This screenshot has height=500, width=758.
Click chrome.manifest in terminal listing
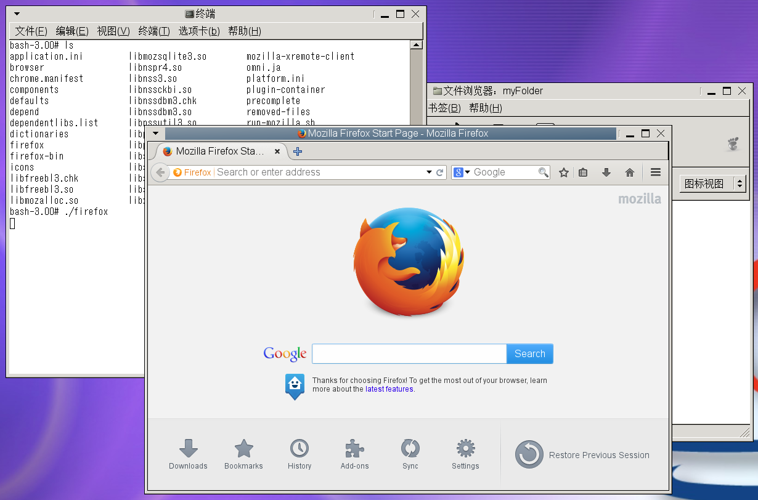[x=46, y=78]
